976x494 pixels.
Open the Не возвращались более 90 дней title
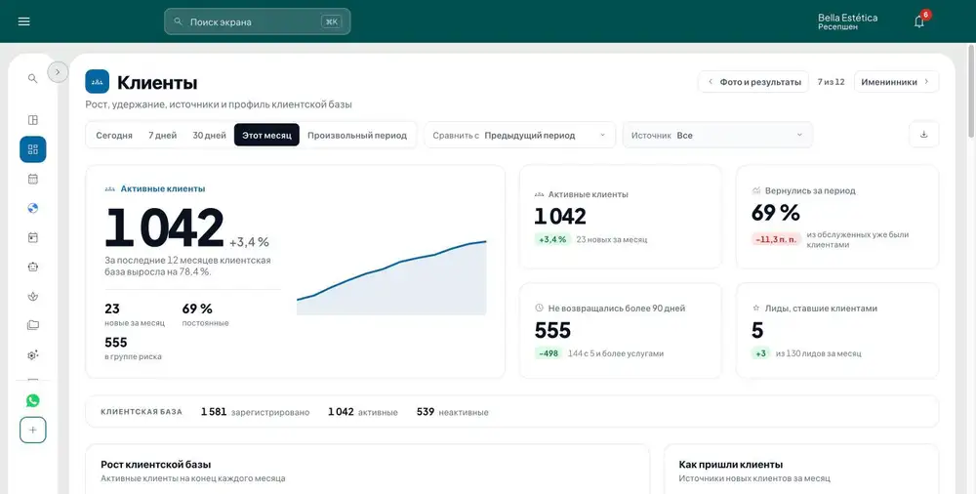click(616, 308)
